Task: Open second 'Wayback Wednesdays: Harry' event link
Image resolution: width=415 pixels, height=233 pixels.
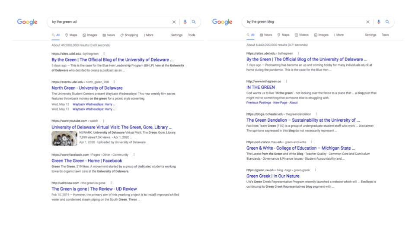Action: tap(94, 109)
